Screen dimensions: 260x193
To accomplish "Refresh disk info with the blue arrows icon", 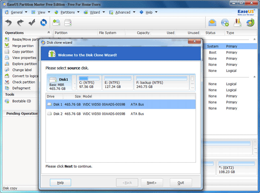I will click(x=43, y=23).
